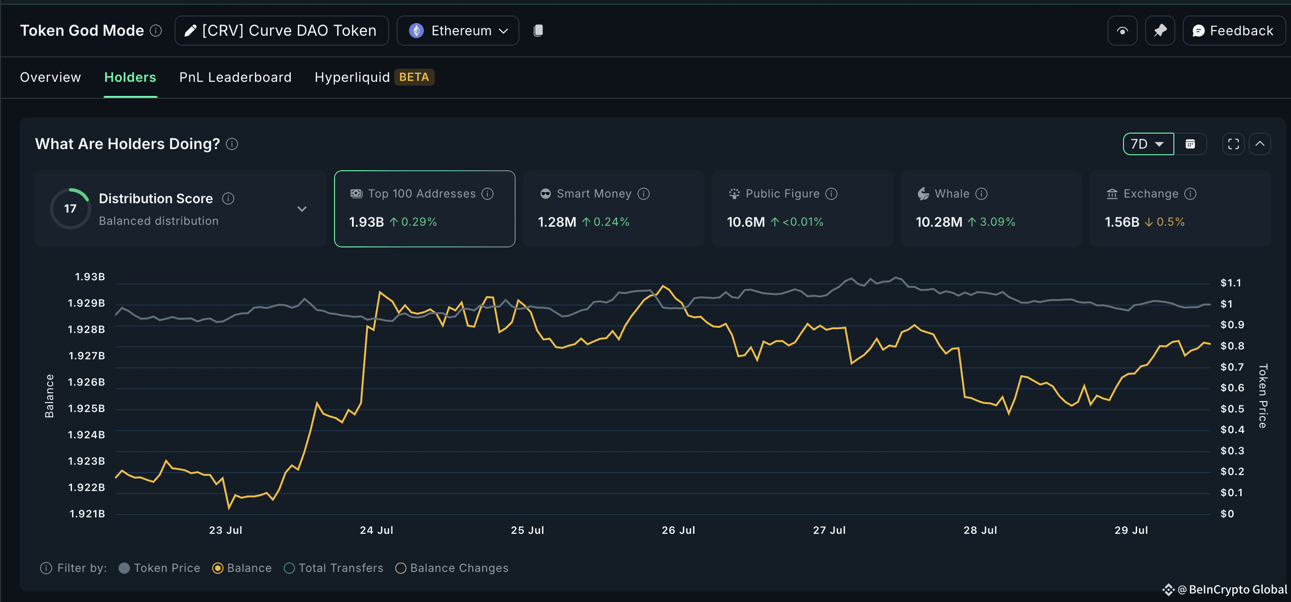Pin this token with the pin icon
Screen dimensions: 1291x602
pyautogui.click(x=1160, y=31)
